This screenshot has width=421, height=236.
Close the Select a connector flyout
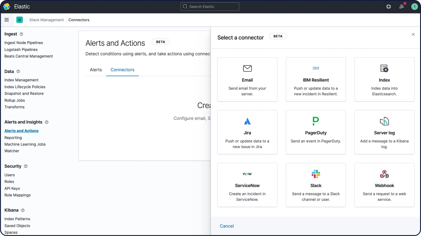(413, 34)
